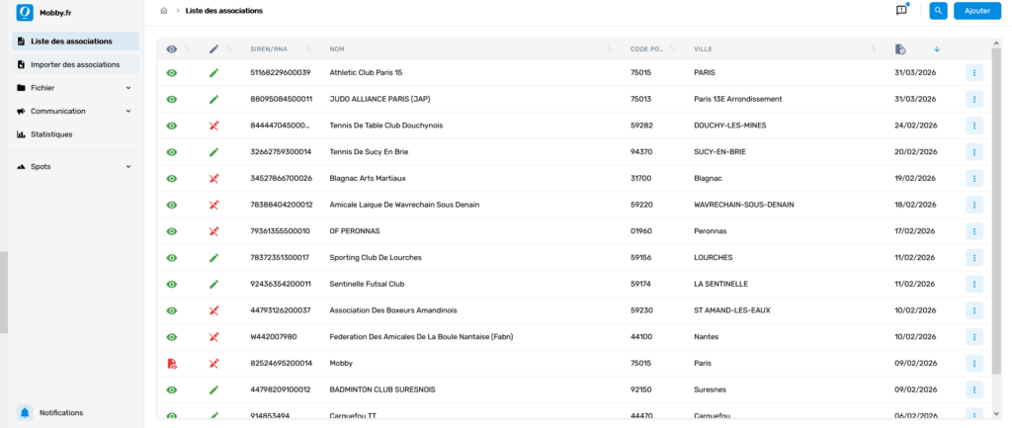This screenshot has width=1012, height=428.
Task: Click the green pencil for Athletic Club Paris 15
Action: [213, 72]
